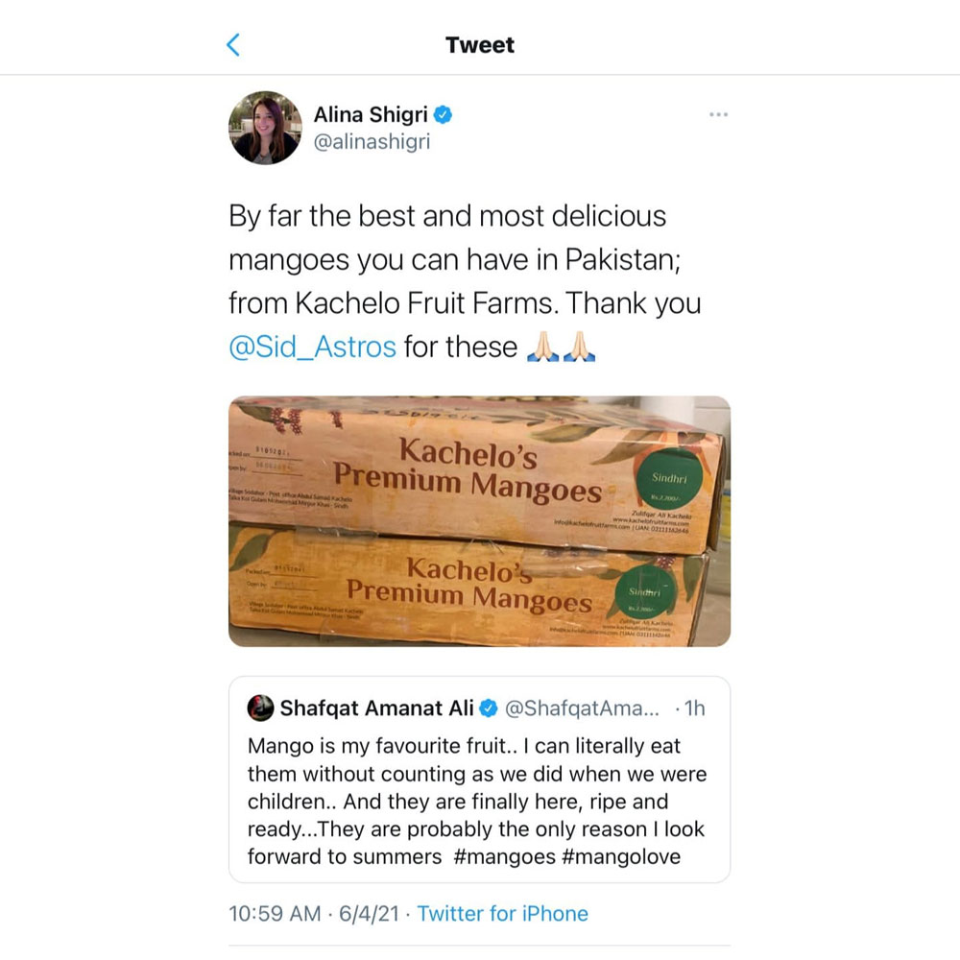Go back using the blue back arrow

coord(233,44)
